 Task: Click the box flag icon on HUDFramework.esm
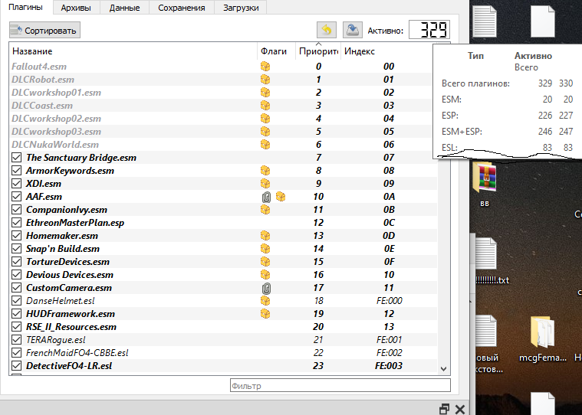coord(266,314)
